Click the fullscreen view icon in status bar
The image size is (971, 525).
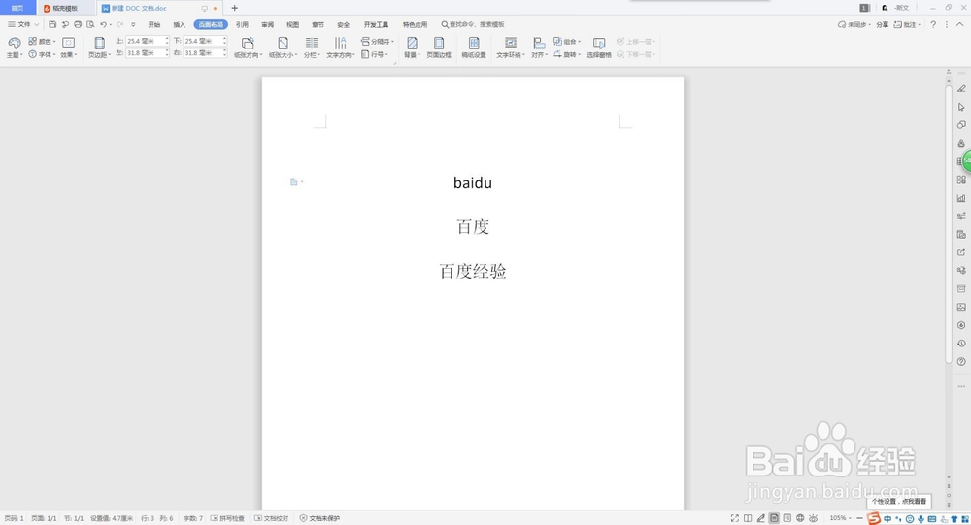click(x=734, y=518)
